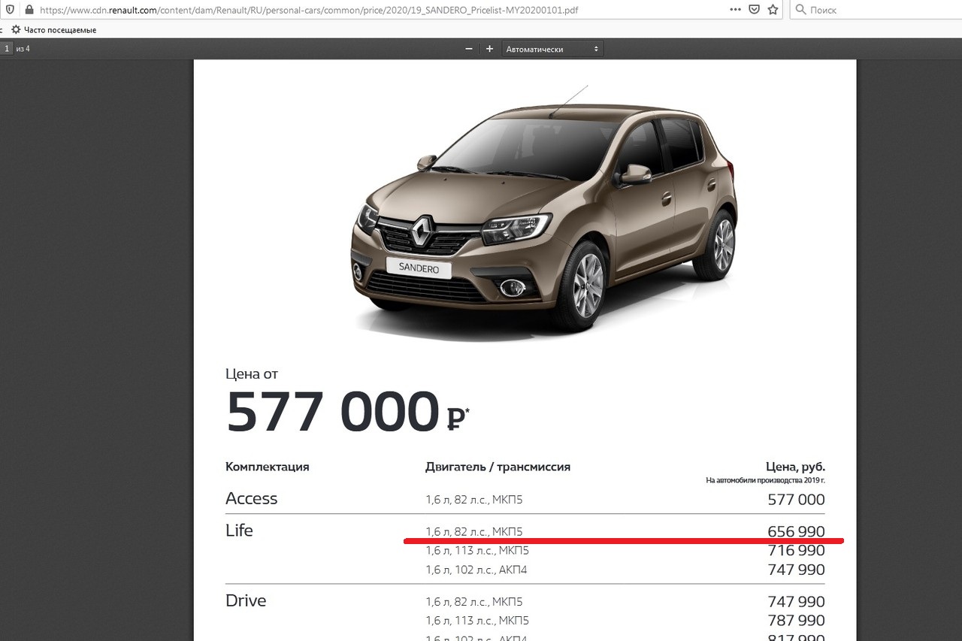Click the tracking protection shield icon

10,10
